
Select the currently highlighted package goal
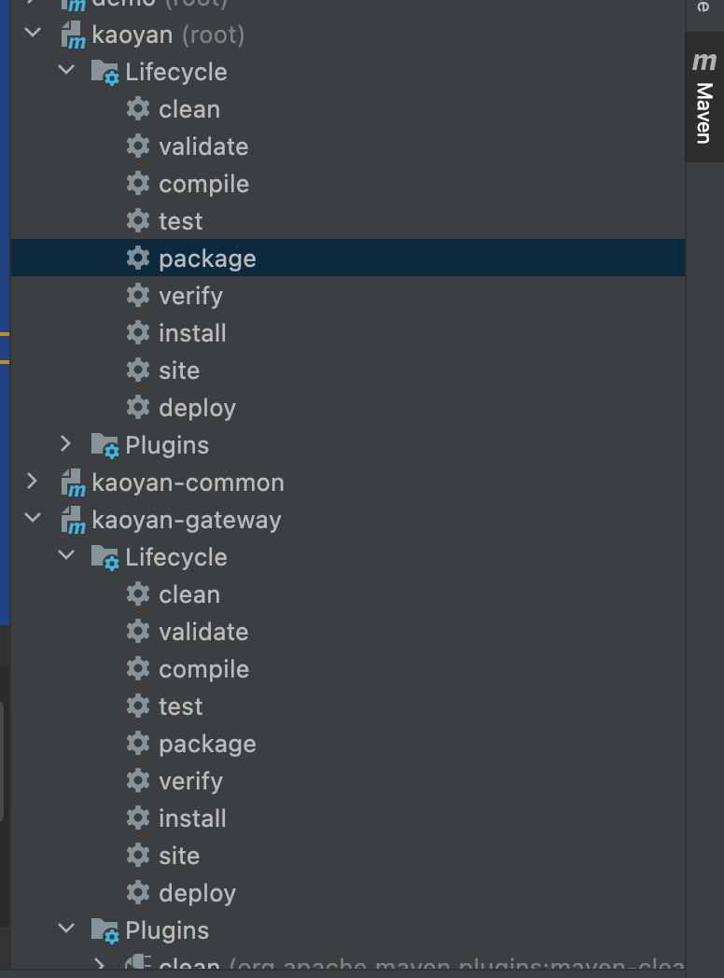[207, 258]
